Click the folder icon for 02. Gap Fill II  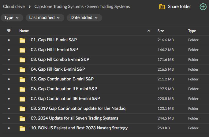tap(22, 50)
